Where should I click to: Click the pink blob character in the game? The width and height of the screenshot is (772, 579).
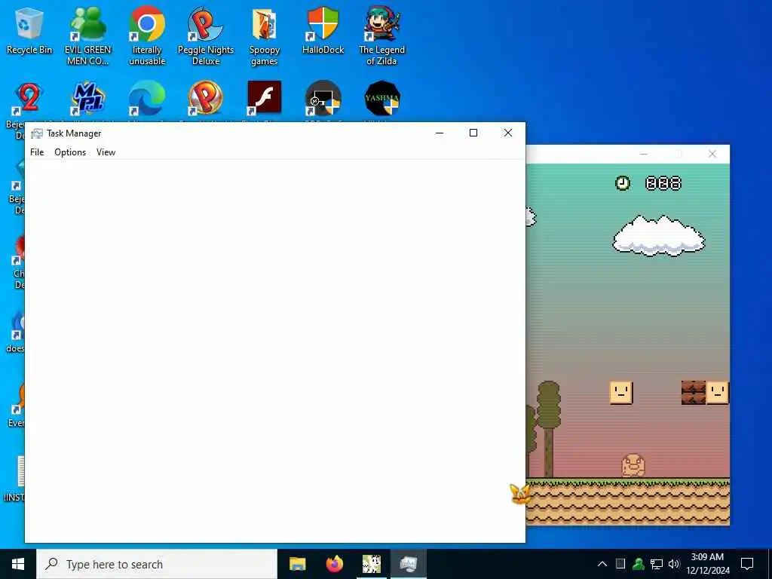(633, 465)
